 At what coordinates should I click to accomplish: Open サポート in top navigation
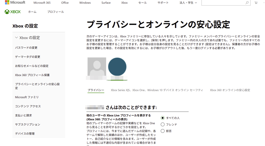(163, 3)
